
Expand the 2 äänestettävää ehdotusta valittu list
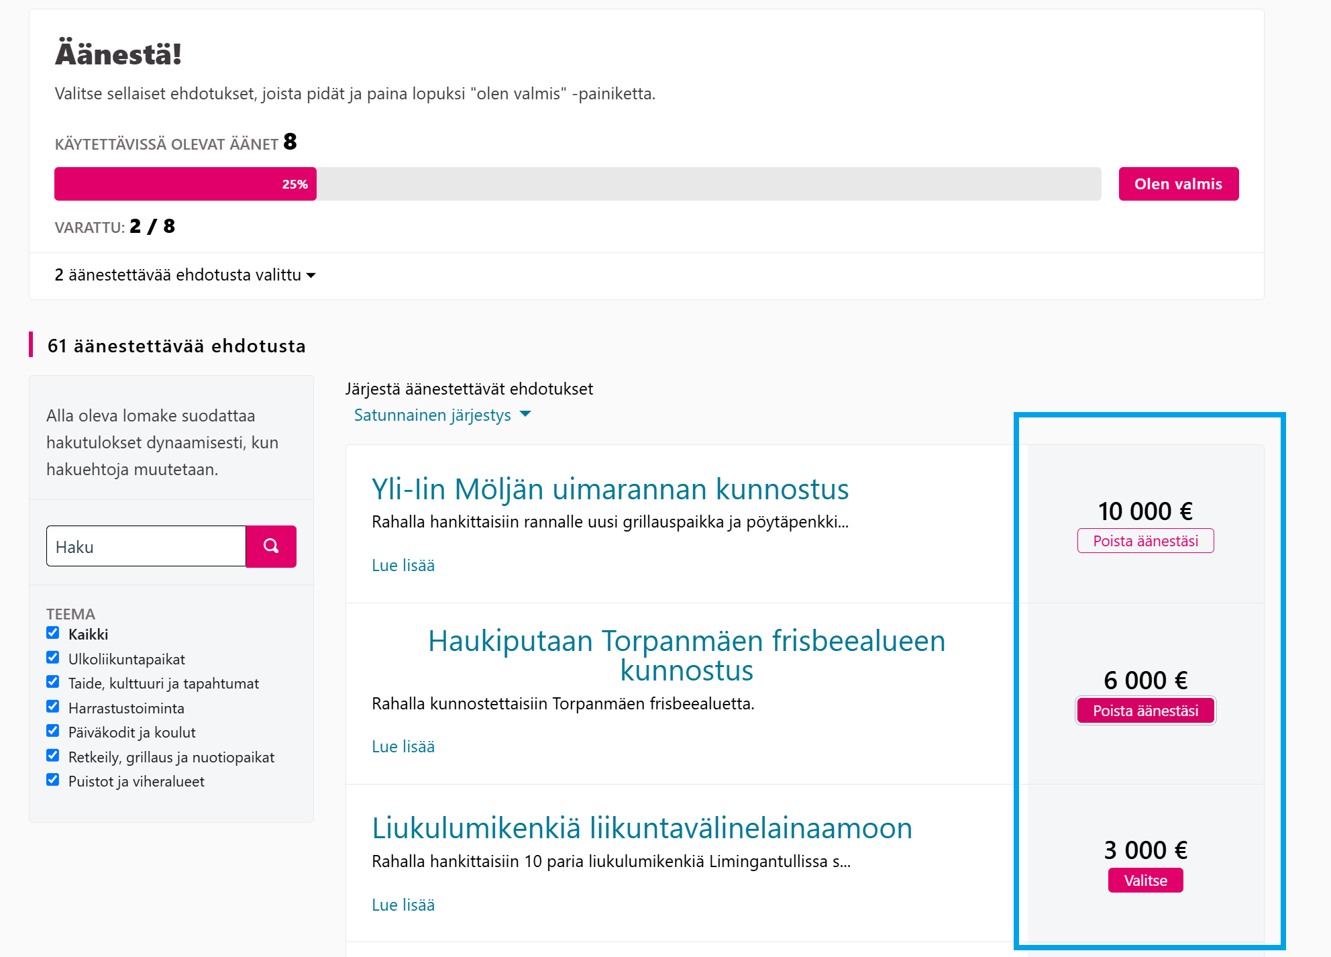185,275
